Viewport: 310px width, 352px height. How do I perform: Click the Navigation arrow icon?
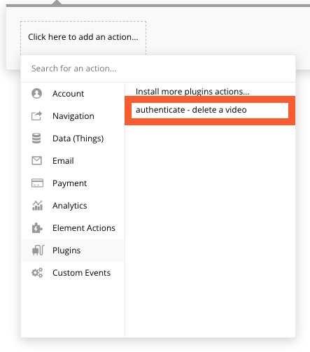point(36,115)
